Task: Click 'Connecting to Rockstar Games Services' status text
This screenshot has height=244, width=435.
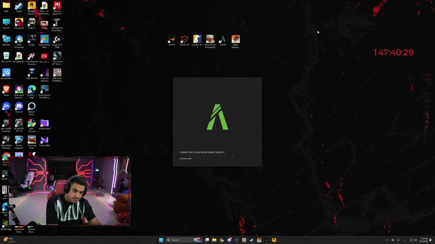Action: (x=202, y=152)
